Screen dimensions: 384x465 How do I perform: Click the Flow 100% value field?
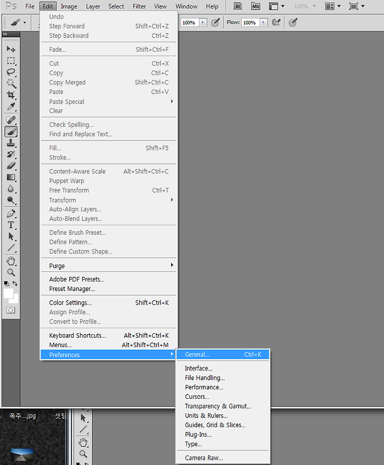click(x=251, y=22)
